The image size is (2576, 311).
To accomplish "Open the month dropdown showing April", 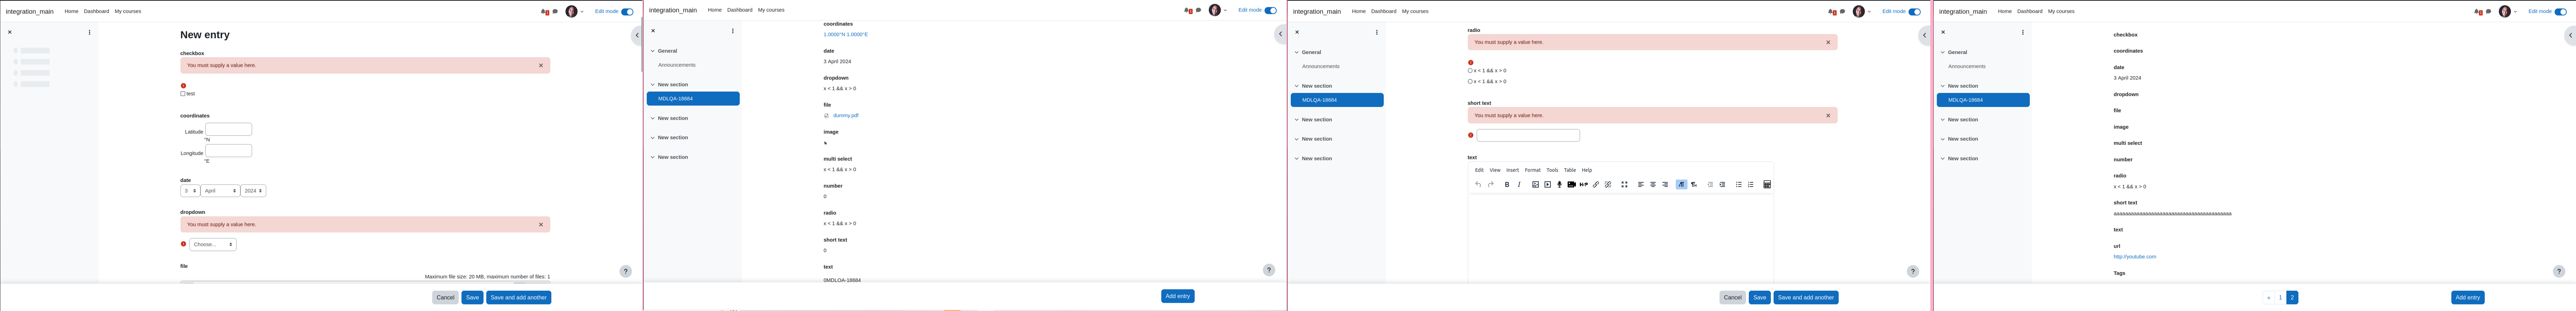I will (x=220, y=191).
